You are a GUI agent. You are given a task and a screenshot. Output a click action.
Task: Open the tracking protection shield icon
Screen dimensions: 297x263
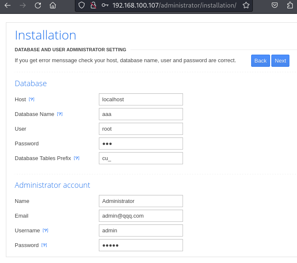click(x=82, y=5)
